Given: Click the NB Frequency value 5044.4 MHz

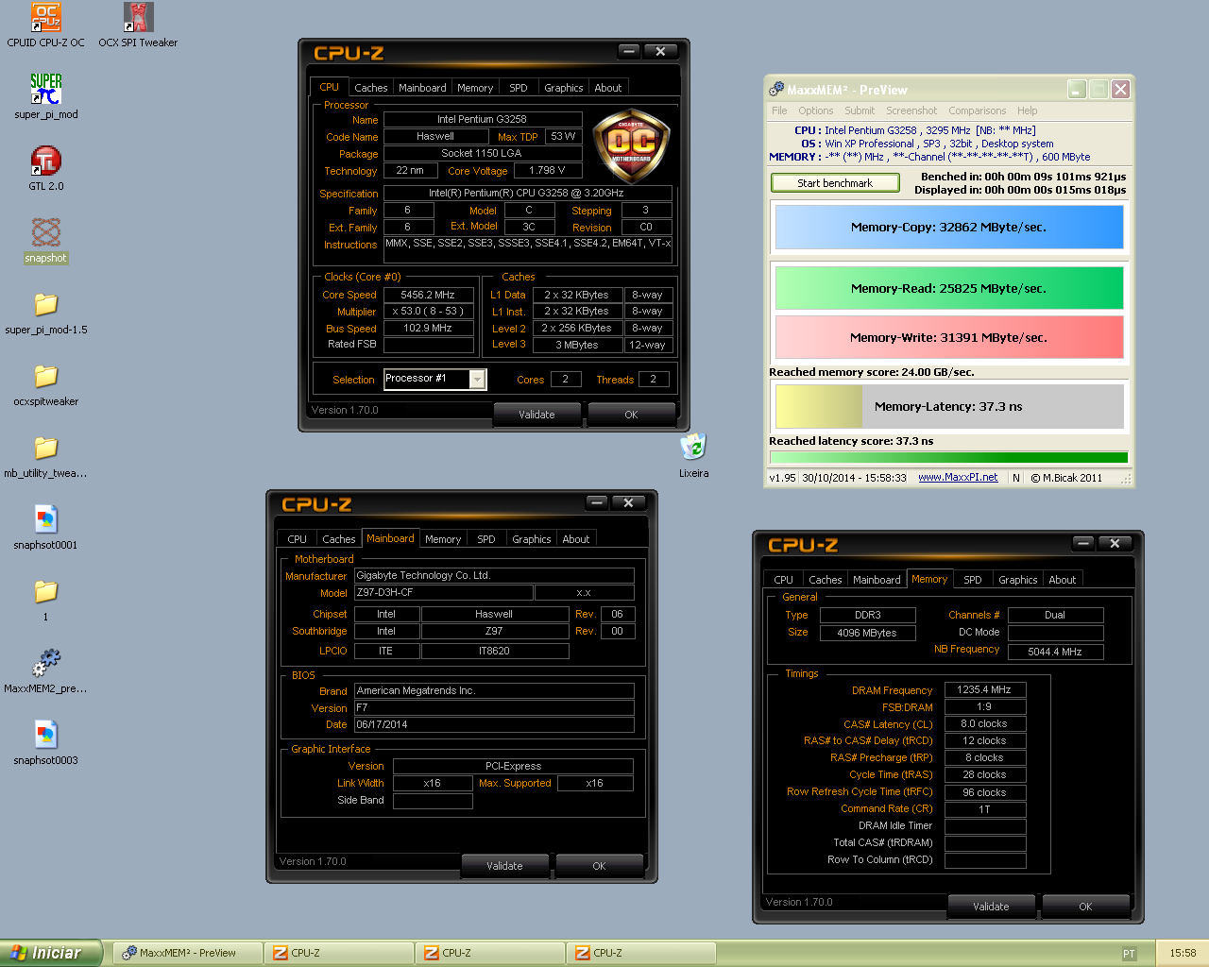Looking at the screenshot, I should click(1055, 652).
